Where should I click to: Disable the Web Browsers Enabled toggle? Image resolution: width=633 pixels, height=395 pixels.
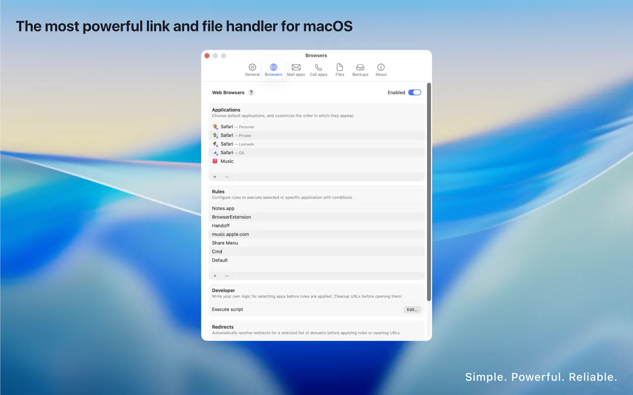[x=414, y=92]
